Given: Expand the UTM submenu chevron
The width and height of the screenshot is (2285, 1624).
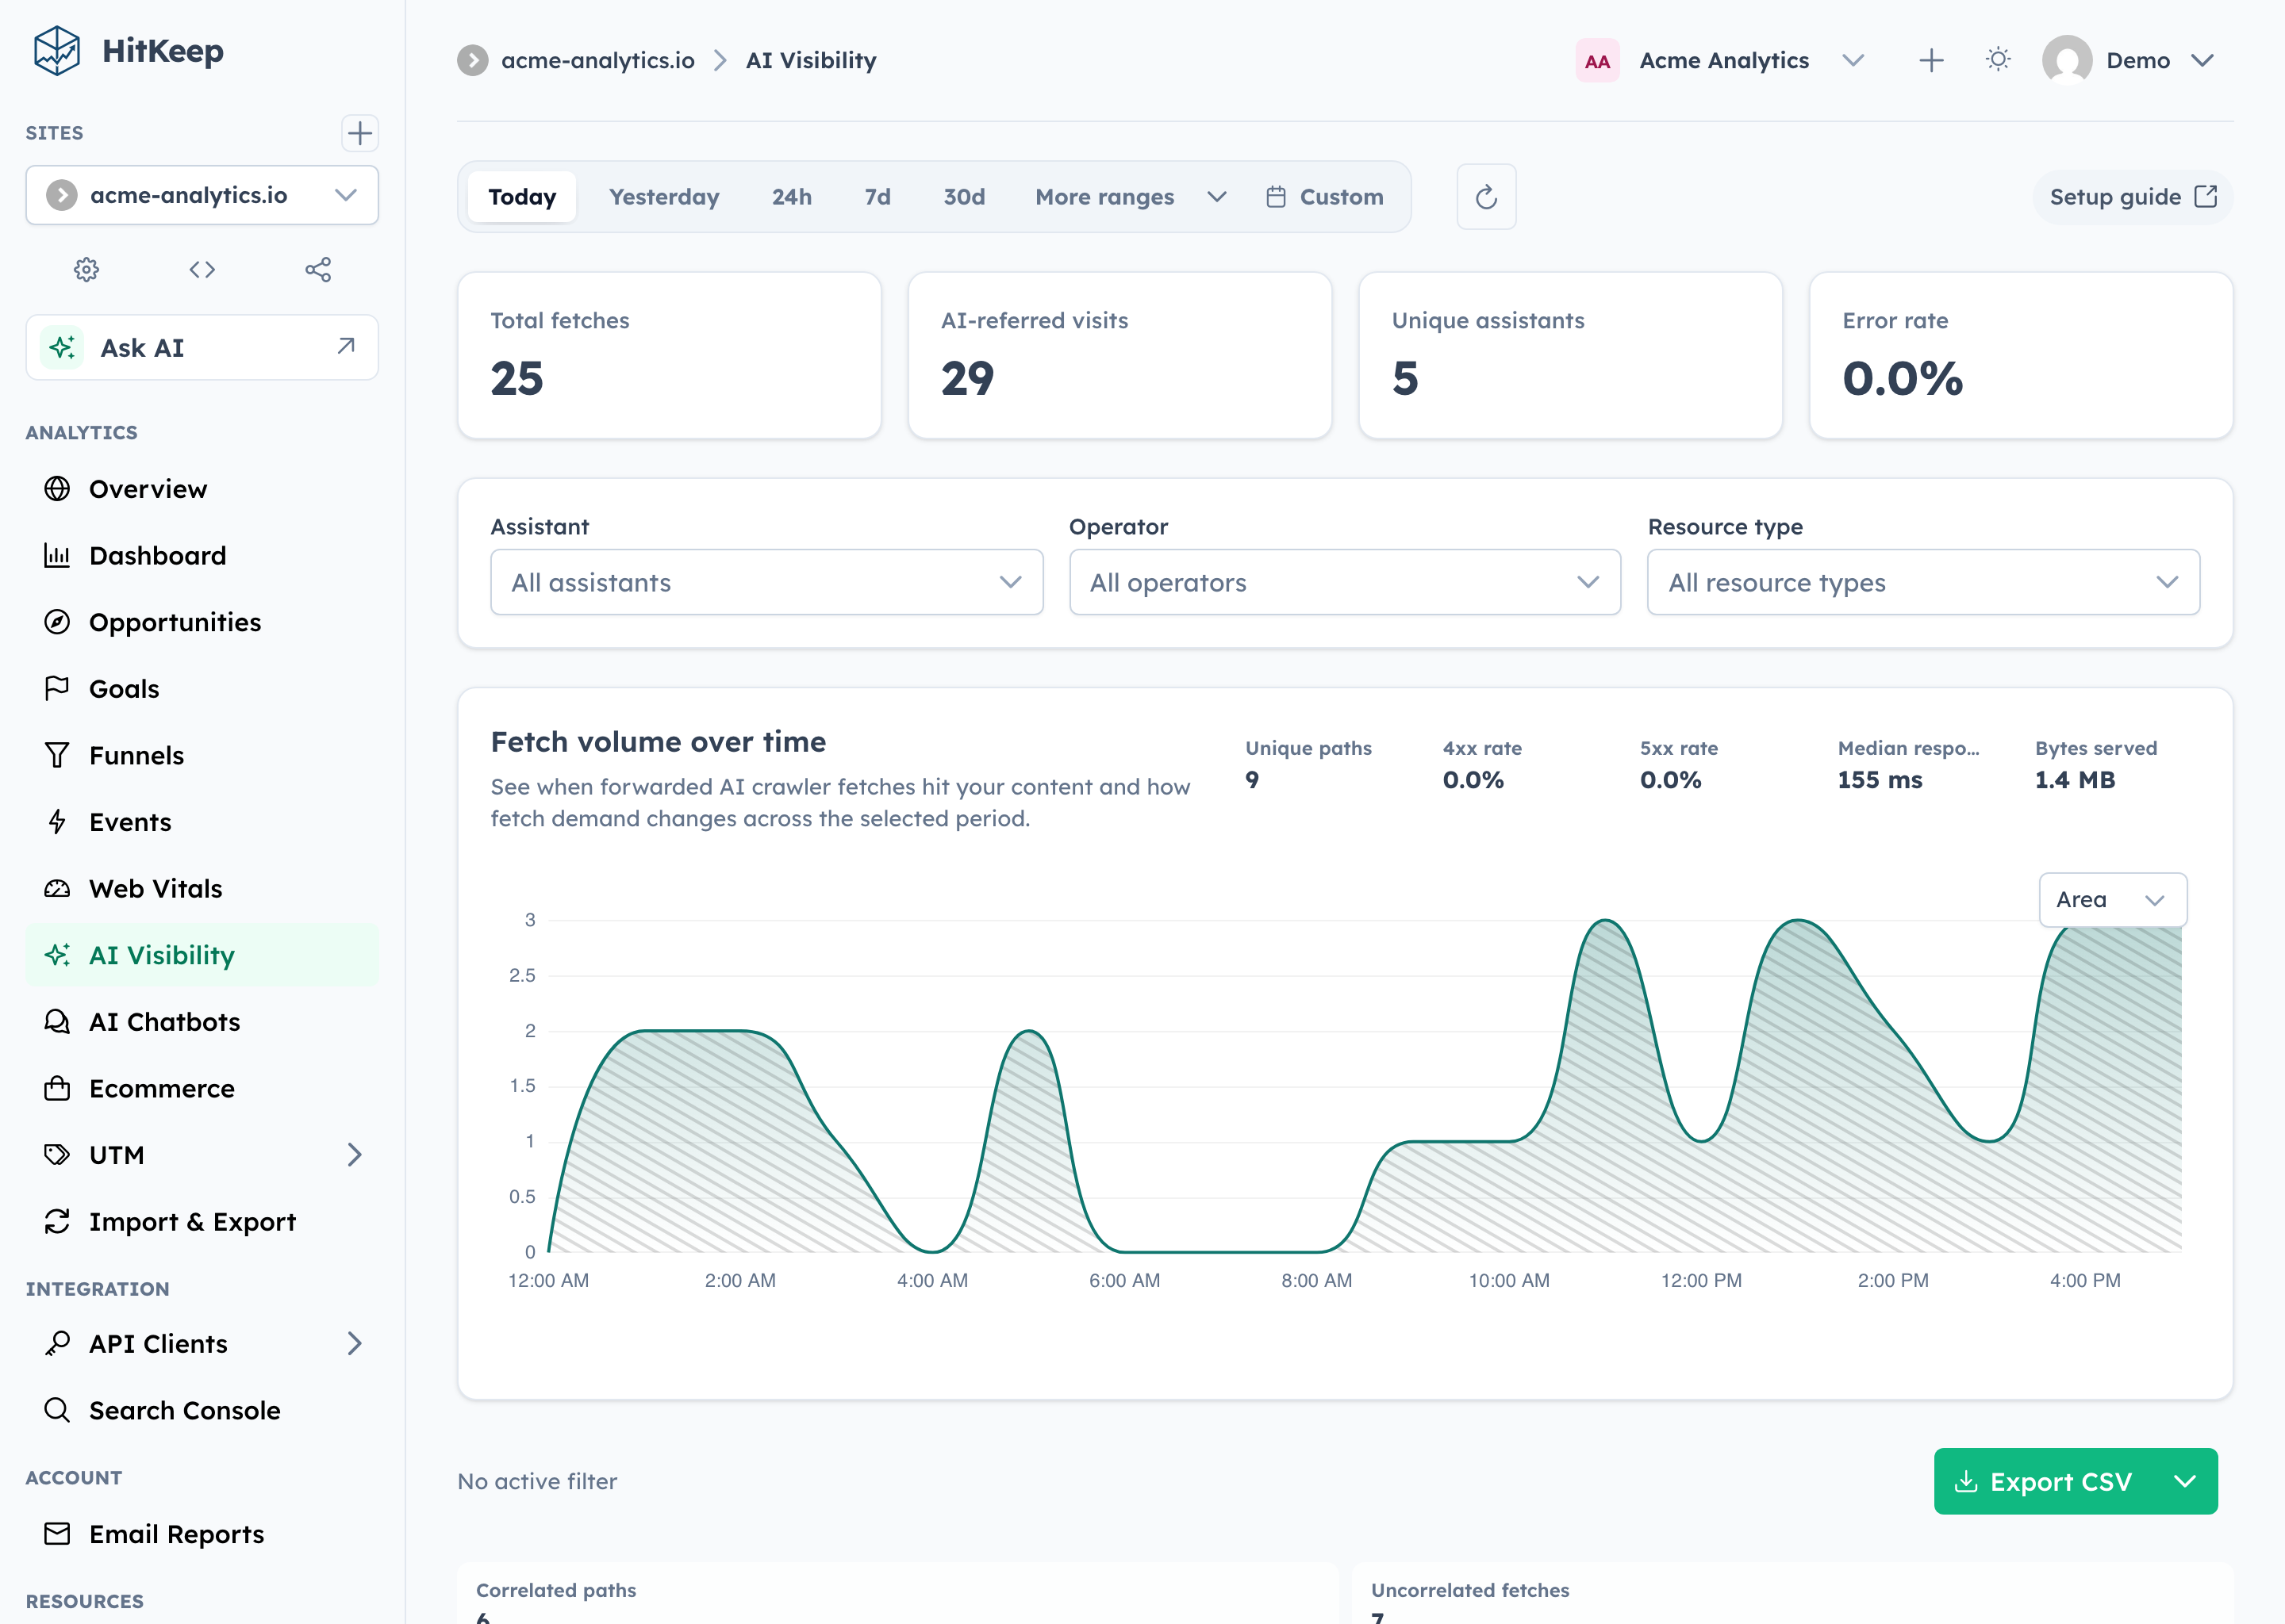Looking at the screenshot, I should (354, 1155).
